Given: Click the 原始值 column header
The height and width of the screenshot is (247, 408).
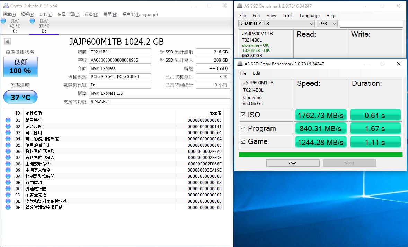Looking at the screenshot, I should (215, 113).
